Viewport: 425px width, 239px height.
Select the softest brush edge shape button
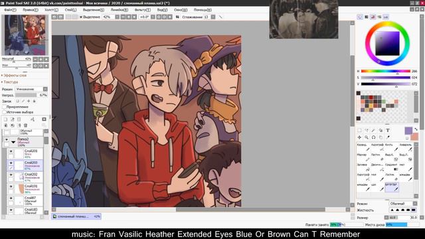click(x=392, y=210)
